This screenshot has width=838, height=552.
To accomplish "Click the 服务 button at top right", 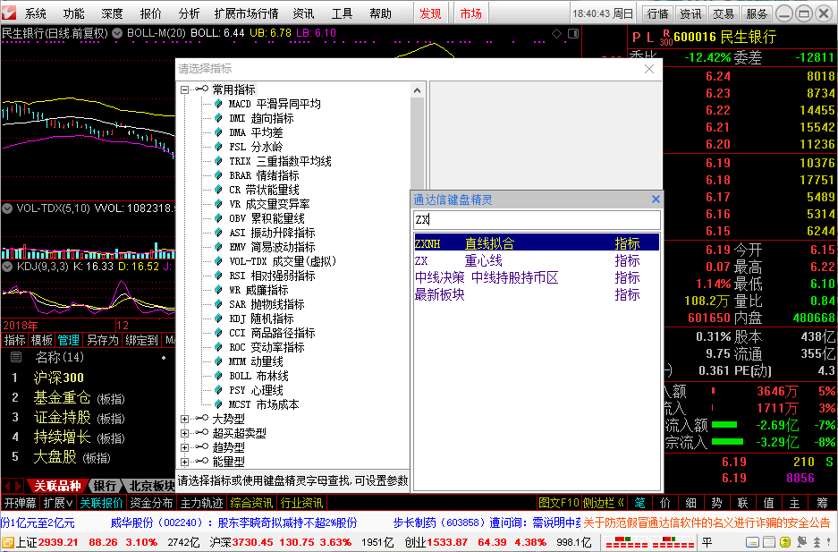I will point(757,13).
